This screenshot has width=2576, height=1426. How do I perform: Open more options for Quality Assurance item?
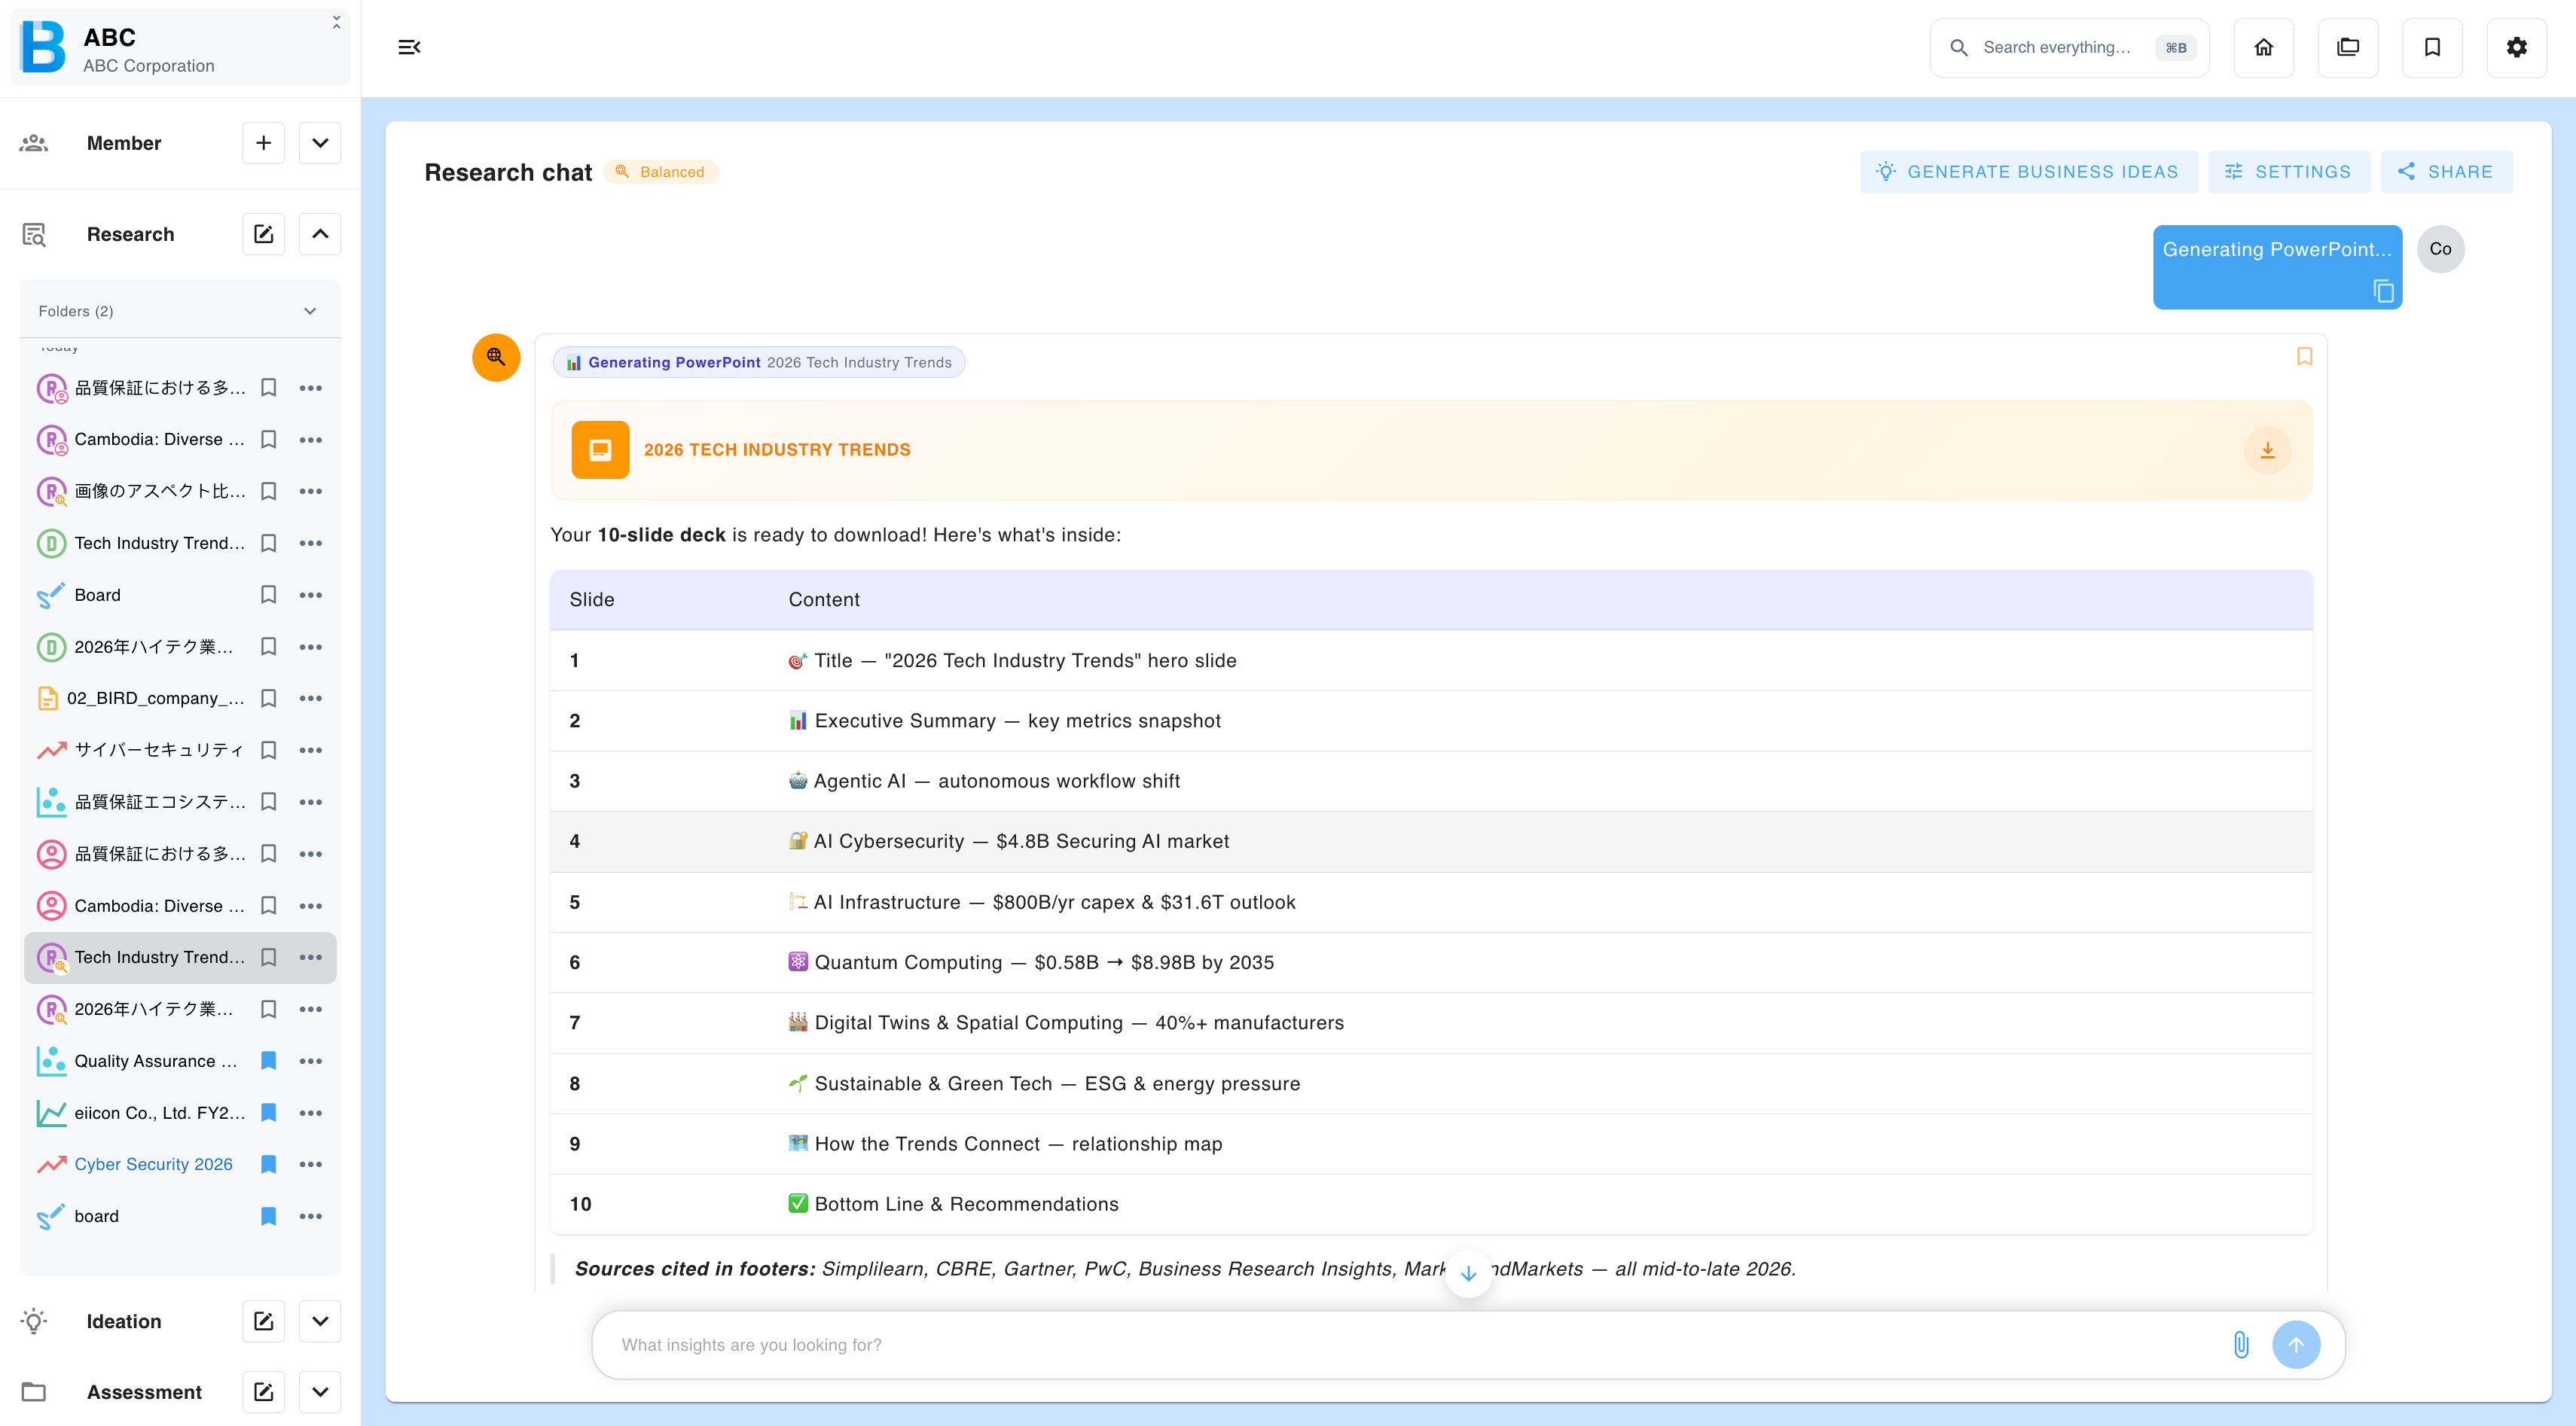311,1062
